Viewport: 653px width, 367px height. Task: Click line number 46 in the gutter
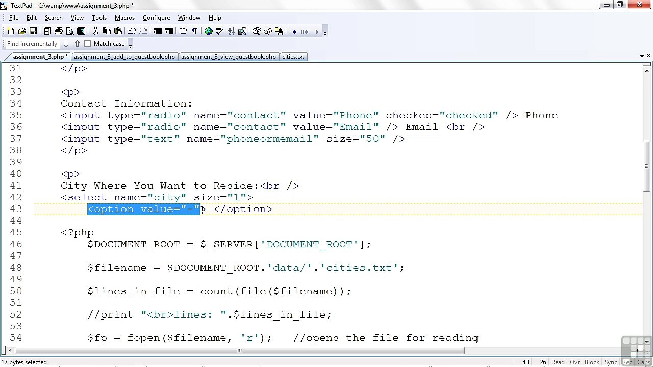tap(16, 244)
